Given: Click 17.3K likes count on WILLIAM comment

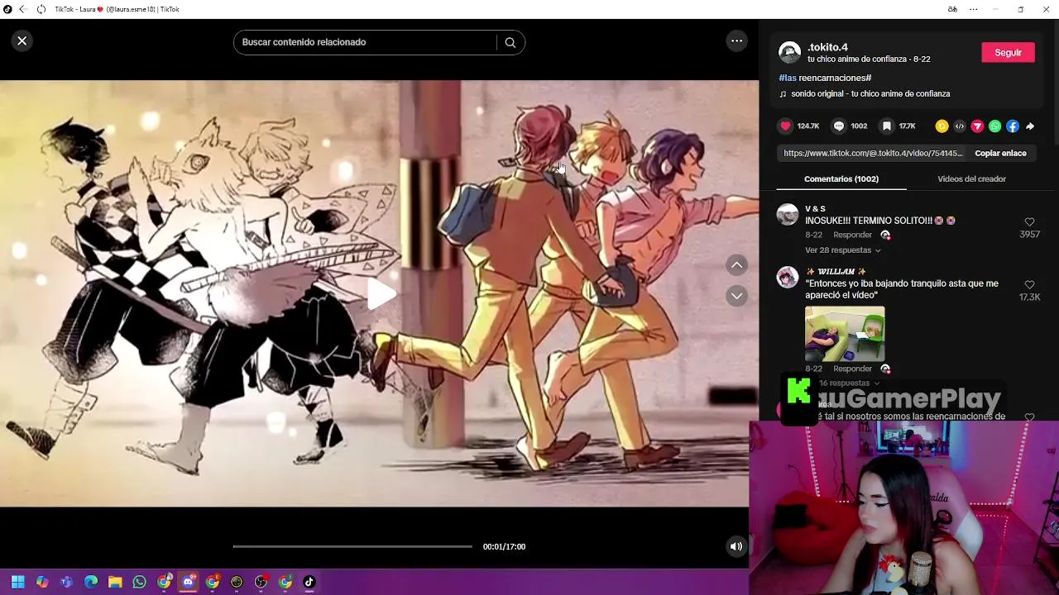Looking at the screenshot, I should (x=1029, y=297).
